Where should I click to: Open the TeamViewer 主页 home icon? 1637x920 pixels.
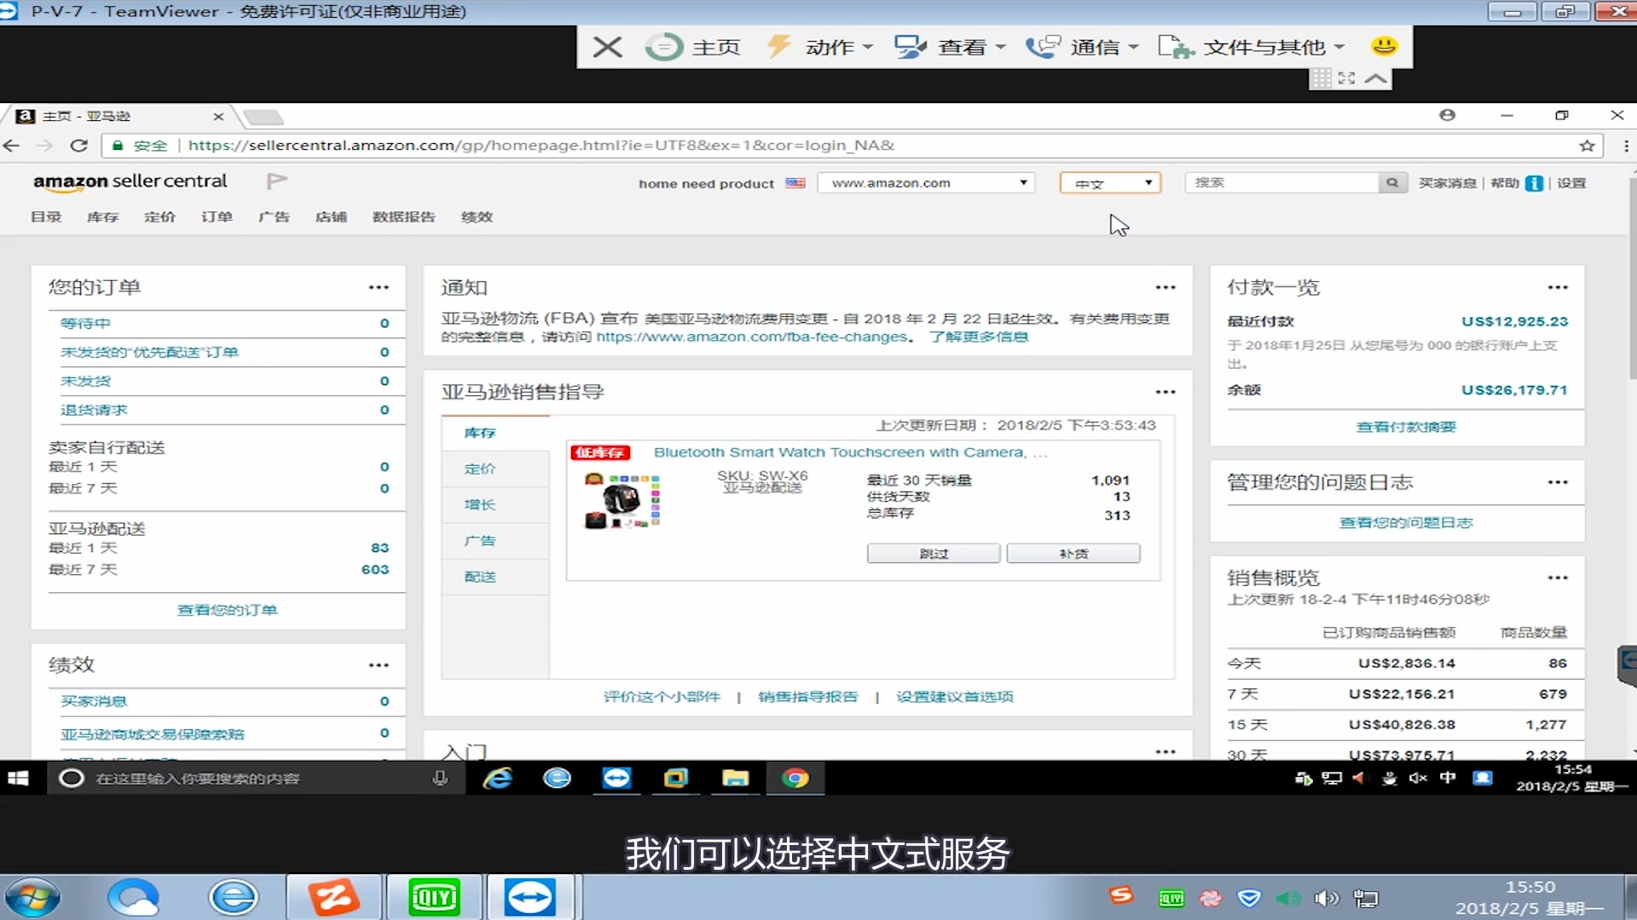pyautogui.click(x=692, y=47)
